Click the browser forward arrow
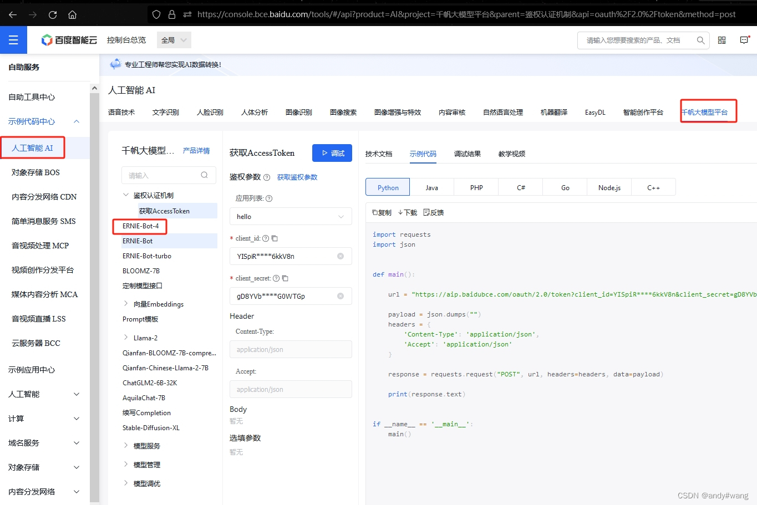The height and width of the screenshot is (505, 757). click(33, 14)
